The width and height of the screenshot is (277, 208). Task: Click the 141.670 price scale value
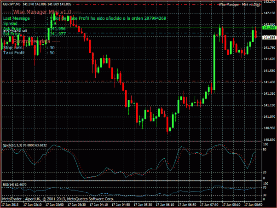pos(269,59)
